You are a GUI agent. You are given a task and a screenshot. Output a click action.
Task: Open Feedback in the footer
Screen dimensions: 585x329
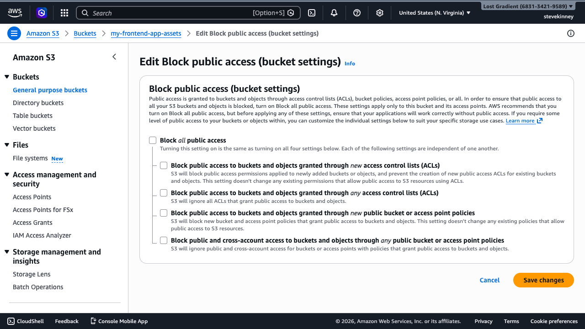coord(67,321)
